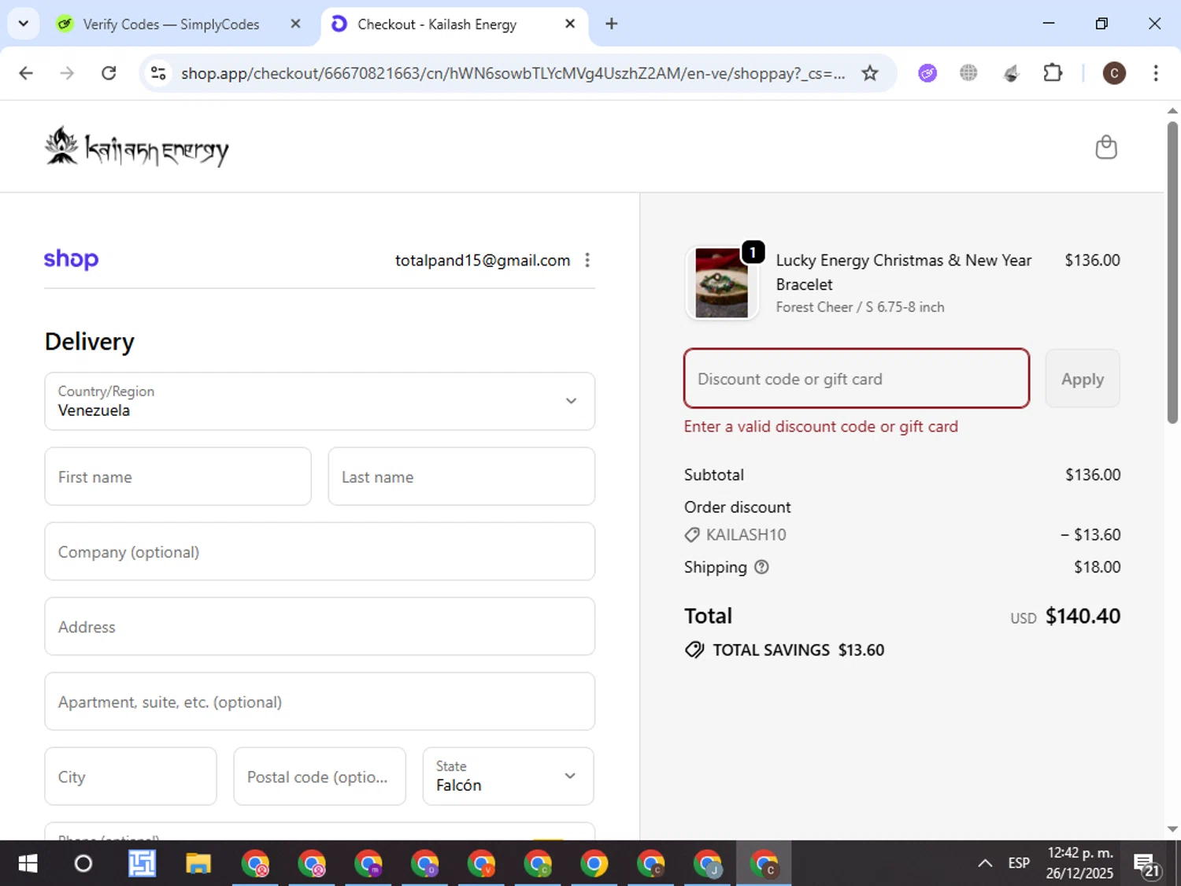Click the KAILASH10 discount tag
This screenshot has width=1181, height=886.
(735, 535)
